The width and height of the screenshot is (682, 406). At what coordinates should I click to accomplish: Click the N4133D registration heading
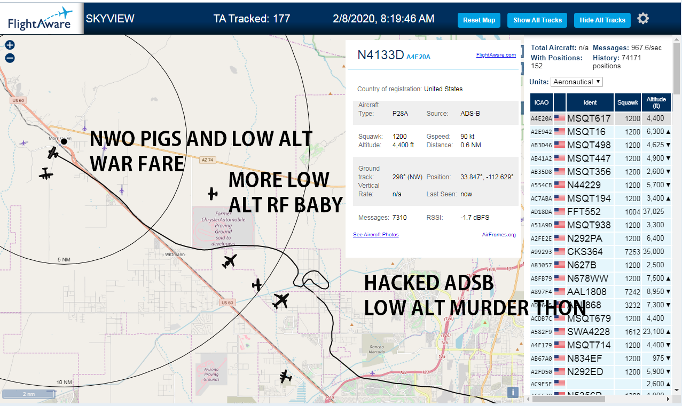pyautogui.click(x=380, y=55)
